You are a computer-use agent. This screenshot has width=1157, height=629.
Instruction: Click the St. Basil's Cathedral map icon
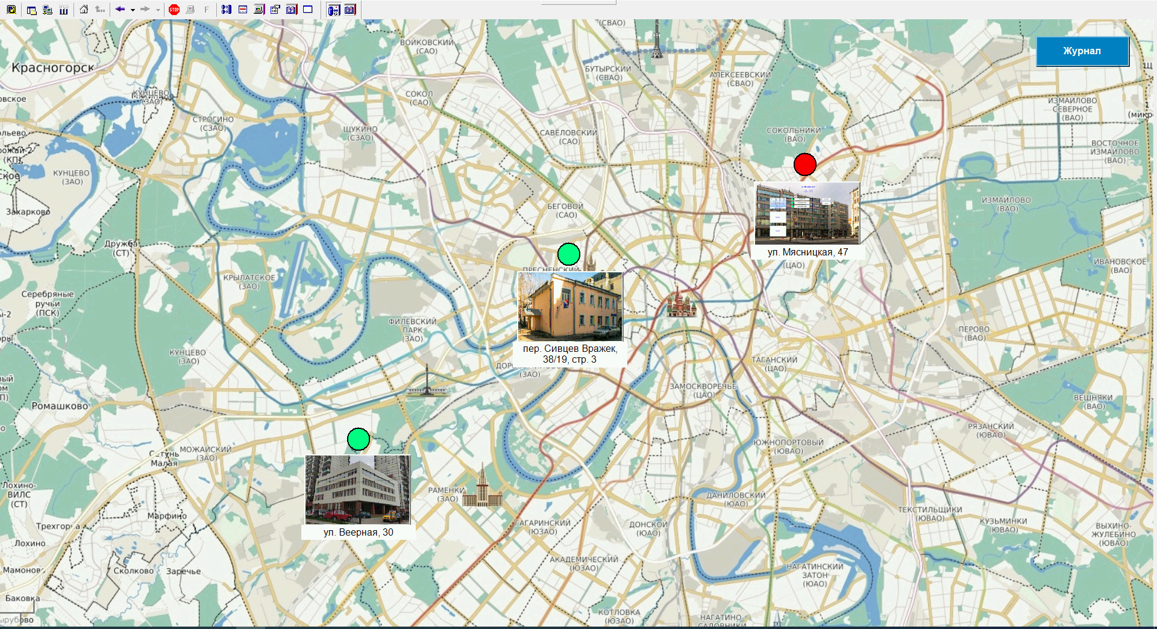point(682,302)
